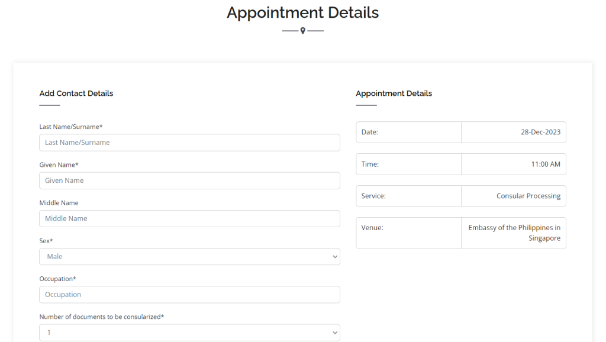Click the large Appointment Details page title

(x=302, y=12)
